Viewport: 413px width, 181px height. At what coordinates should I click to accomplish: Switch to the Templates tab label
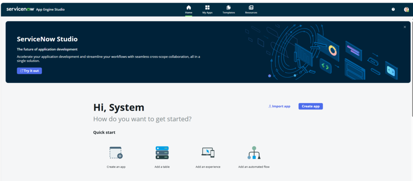pos(229,13)
